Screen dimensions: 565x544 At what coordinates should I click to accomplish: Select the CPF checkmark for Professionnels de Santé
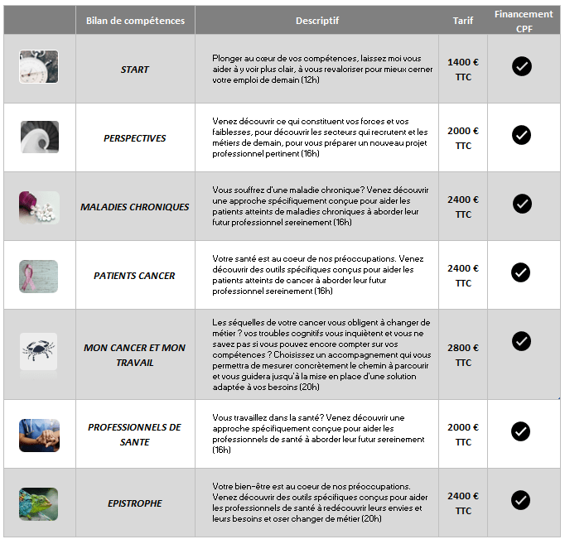tap(521, 431)
